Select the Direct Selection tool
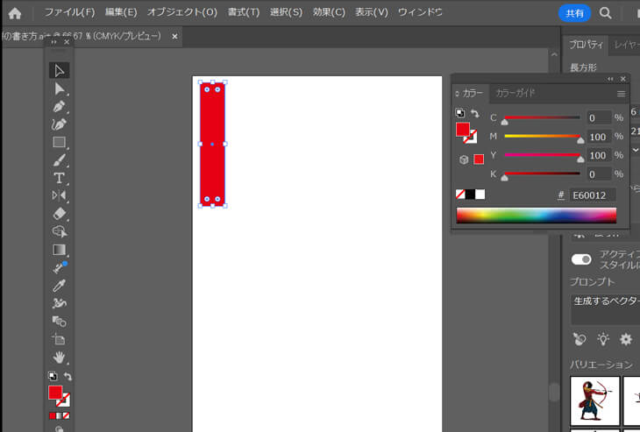640x432 pixels. (60, 89)
